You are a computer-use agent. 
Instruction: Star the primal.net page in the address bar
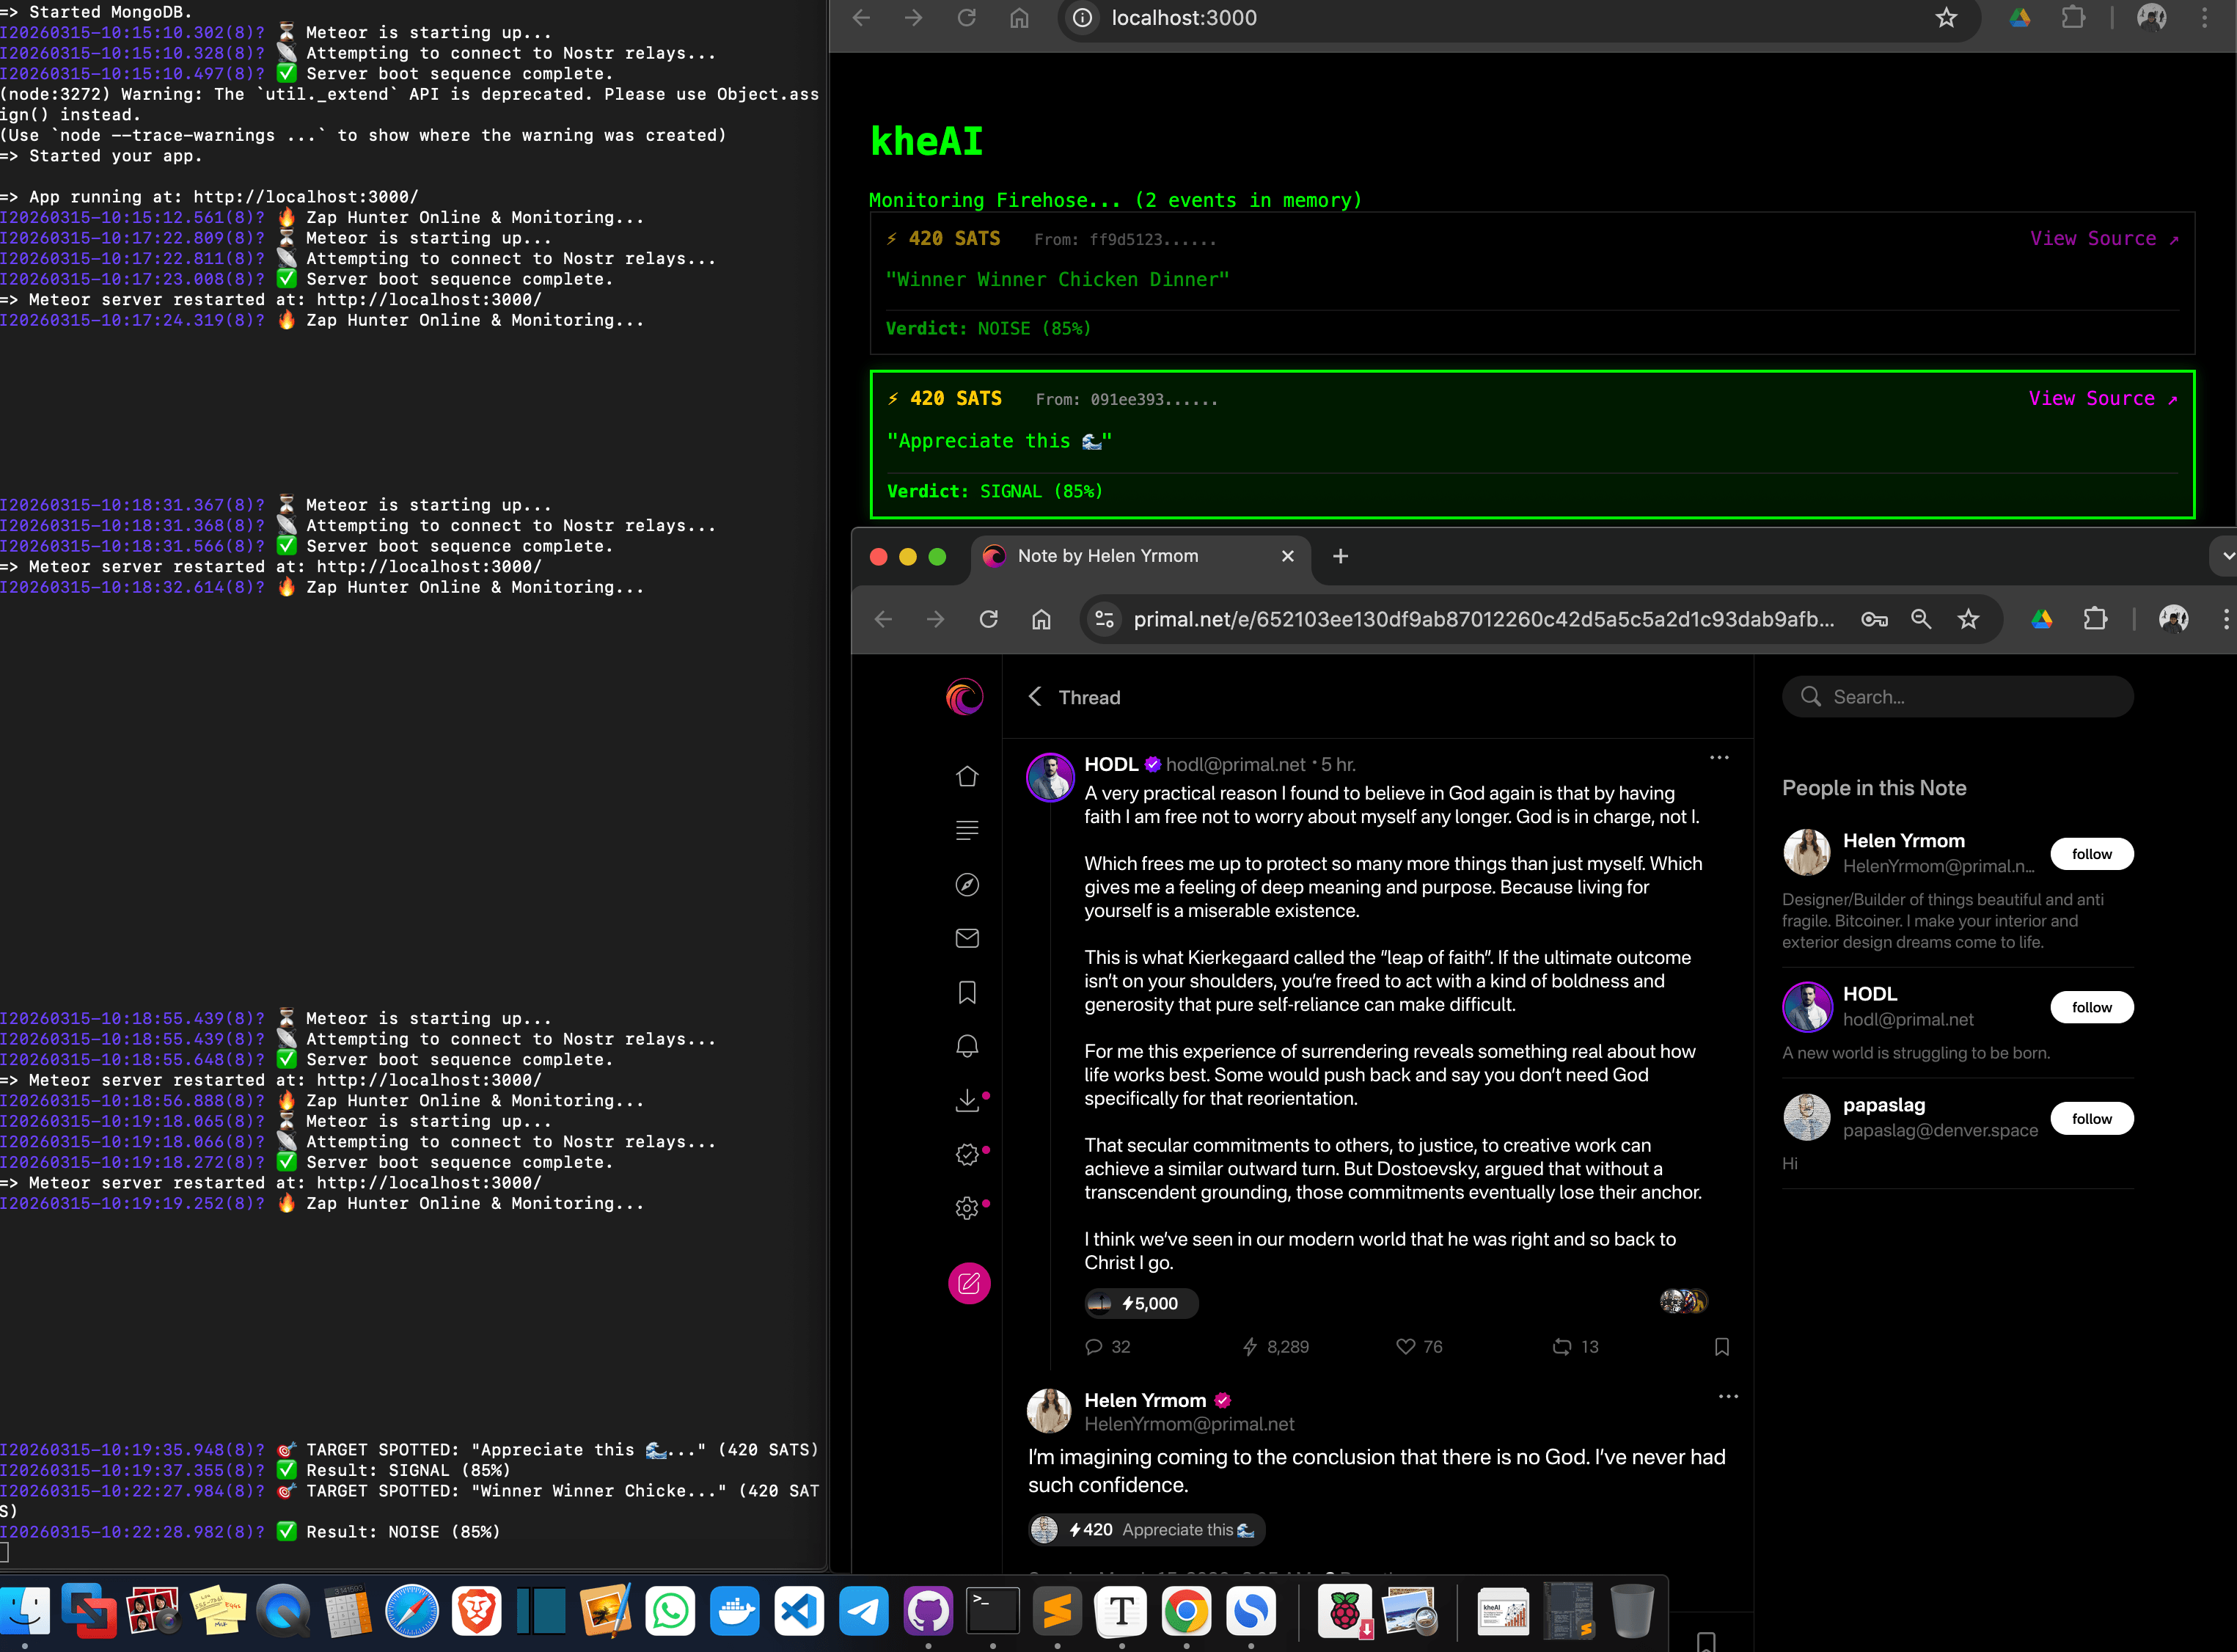coord(1968,619)
